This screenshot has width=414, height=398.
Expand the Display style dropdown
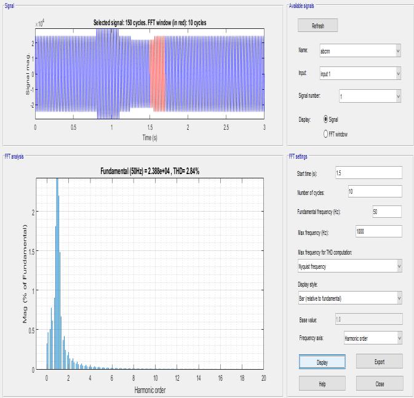point(350,298)
